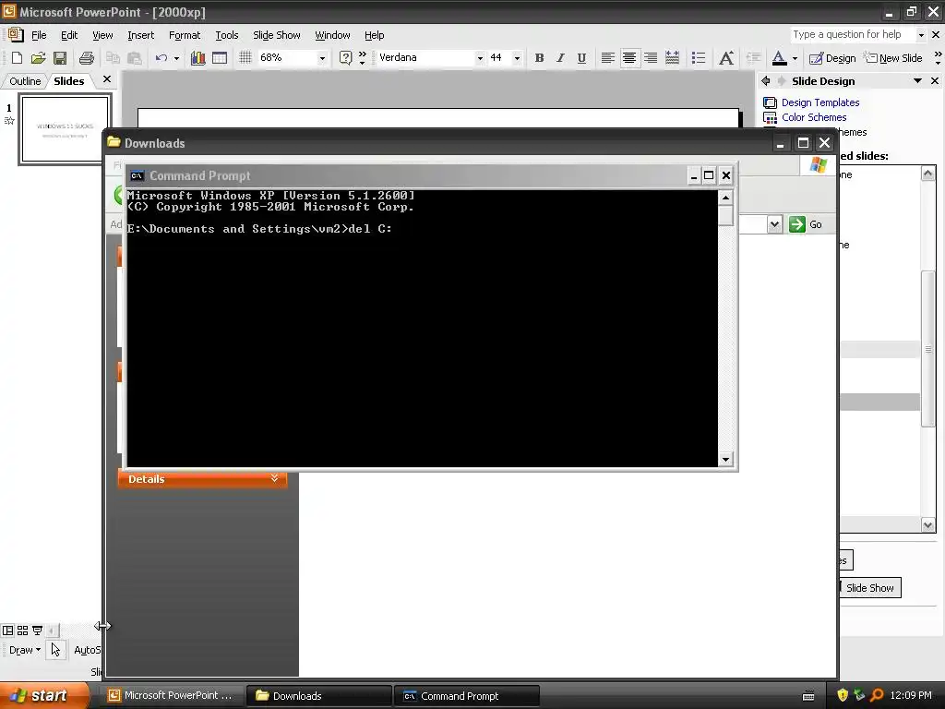Switch to Normal view icon

7,631
